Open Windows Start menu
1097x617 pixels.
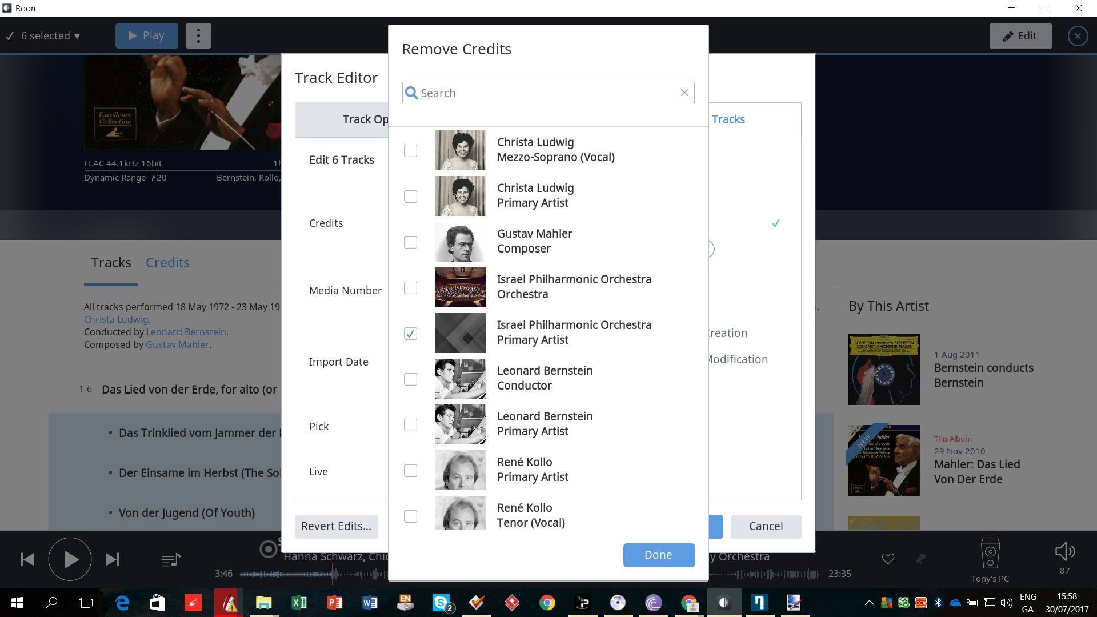tap(17, 603)
